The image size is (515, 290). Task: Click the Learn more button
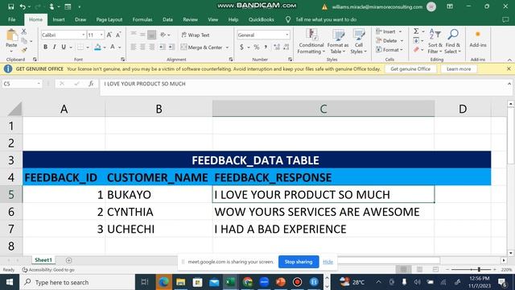tap(459, 69)
